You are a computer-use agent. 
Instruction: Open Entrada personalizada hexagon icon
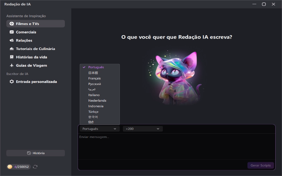click(x=12, y=82)
